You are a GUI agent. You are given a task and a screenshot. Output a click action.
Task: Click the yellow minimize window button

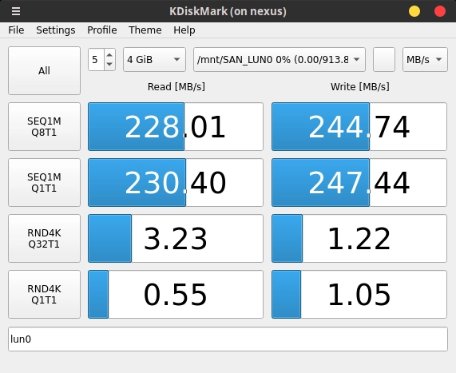pos(414,11)
